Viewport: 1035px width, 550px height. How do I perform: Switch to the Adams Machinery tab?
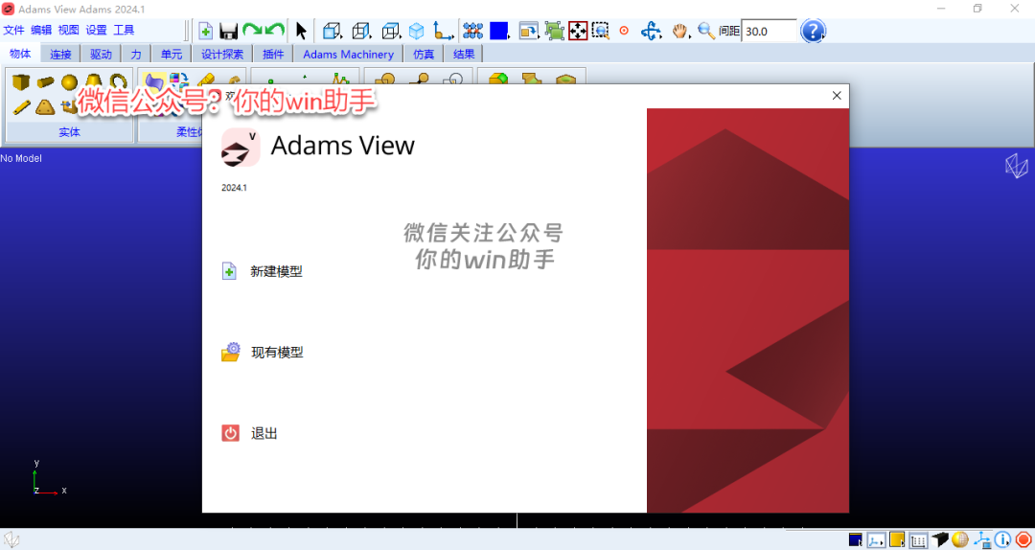click(348, 55)
